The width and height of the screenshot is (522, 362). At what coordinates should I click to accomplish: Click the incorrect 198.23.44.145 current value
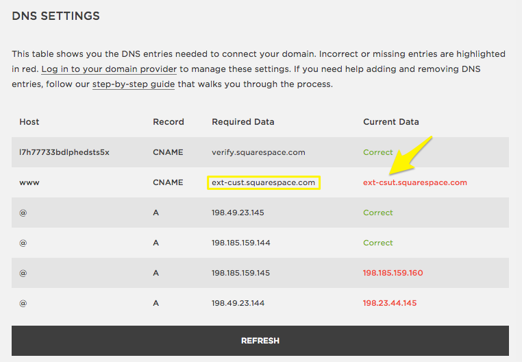pyautogui.click(x=389, y=303)
